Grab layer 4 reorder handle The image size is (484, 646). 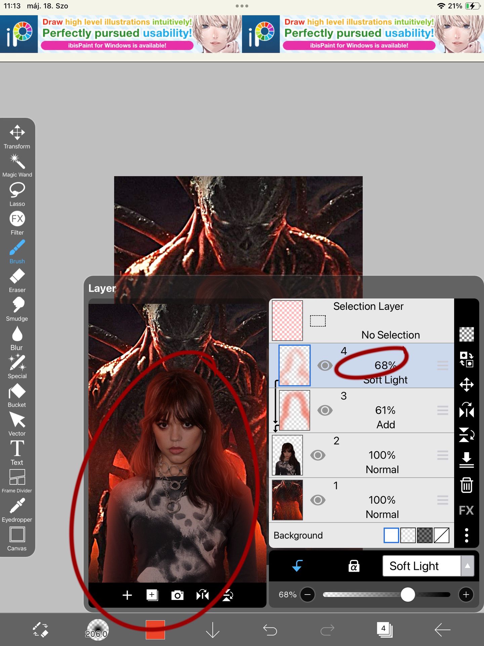coord(443,365)
